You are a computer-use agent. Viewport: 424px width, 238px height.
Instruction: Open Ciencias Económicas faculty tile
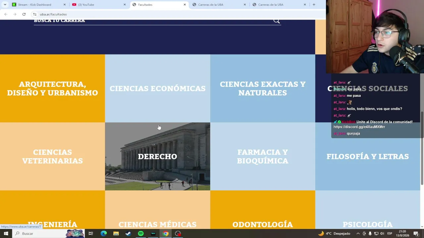point(157,88)
